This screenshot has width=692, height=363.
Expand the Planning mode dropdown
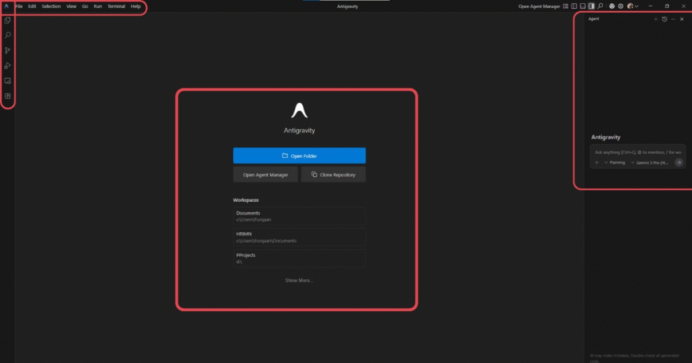[x=615, y=163]
